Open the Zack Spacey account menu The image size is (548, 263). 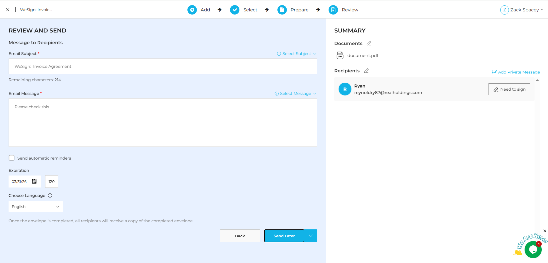point(522,10)
